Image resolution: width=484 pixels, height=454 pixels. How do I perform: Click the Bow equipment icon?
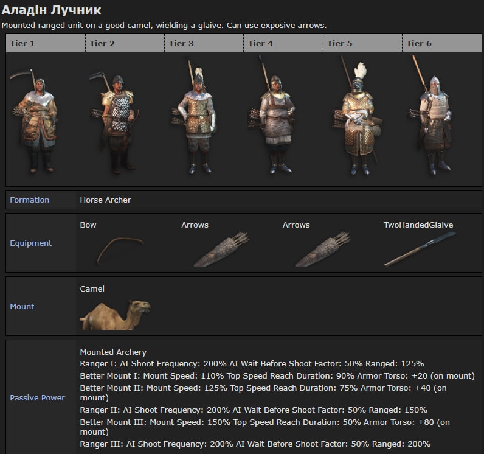120,250
